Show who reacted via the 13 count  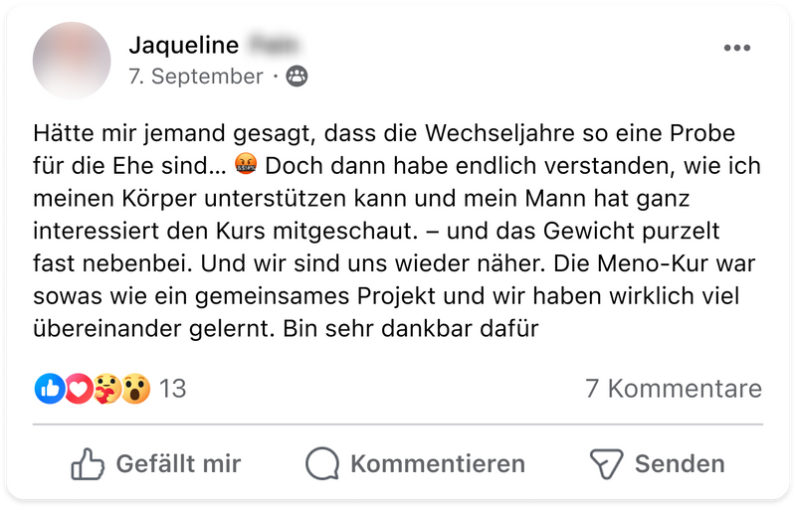(173, 389)
